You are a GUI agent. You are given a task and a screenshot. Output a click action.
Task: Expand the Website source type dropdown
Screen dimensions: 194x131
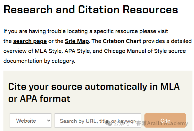pos(30,120)
